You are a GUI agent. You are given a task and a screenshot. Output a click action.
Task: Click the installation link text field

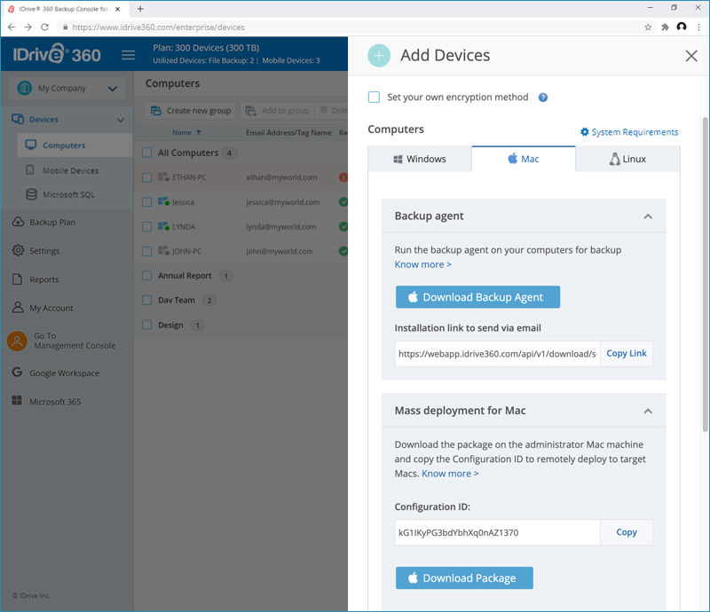pos(497,354)
